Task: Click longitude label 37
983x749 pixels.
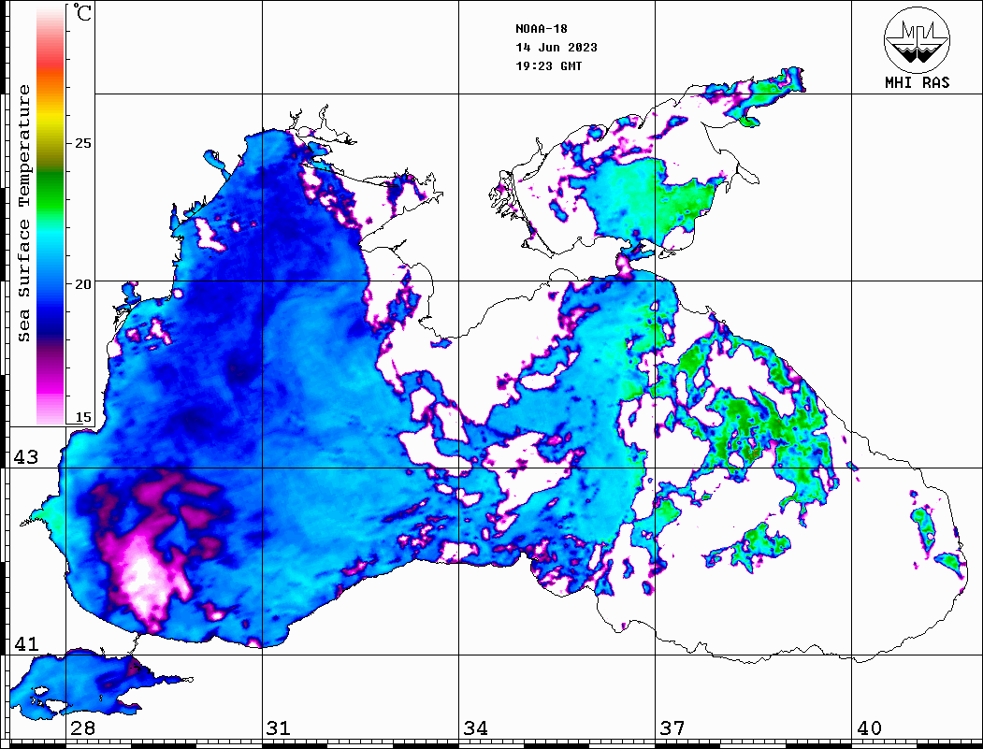Action: (672, 728)
